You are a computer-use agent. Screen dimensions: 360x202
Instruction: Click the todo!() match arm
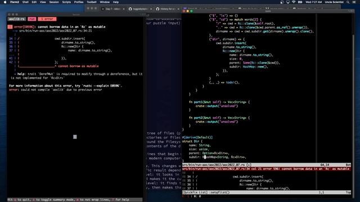coord(224,82)
